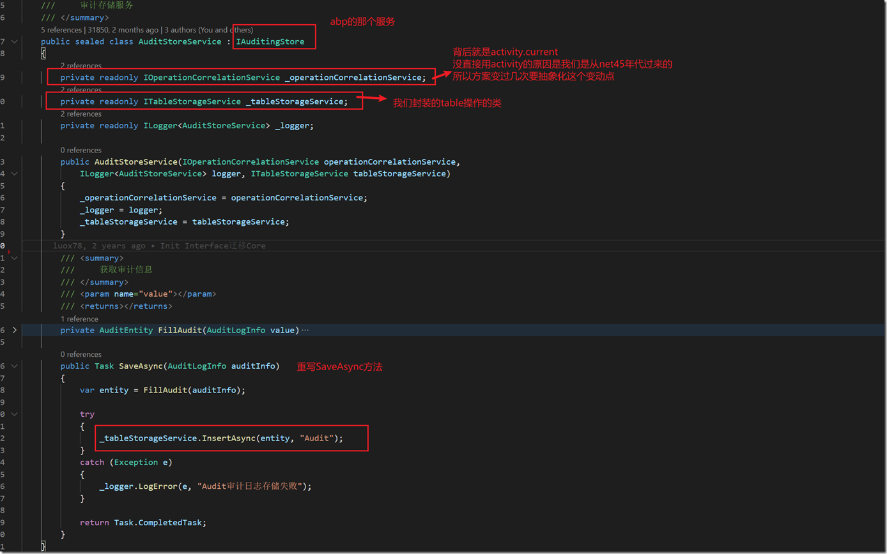Click the '获取审计信息' summary comment

pyautogui.click(x=126, y=270)
